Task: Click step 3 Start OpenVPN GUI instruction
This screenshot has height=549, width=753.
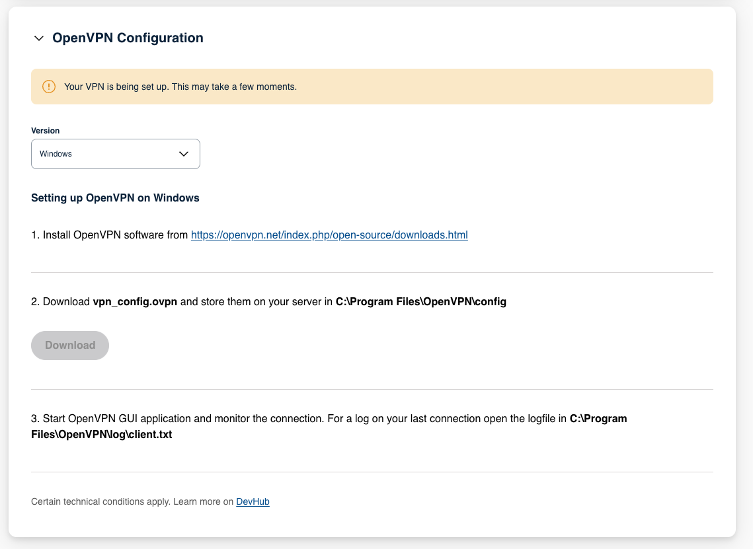Action: (x=198, y=418)
